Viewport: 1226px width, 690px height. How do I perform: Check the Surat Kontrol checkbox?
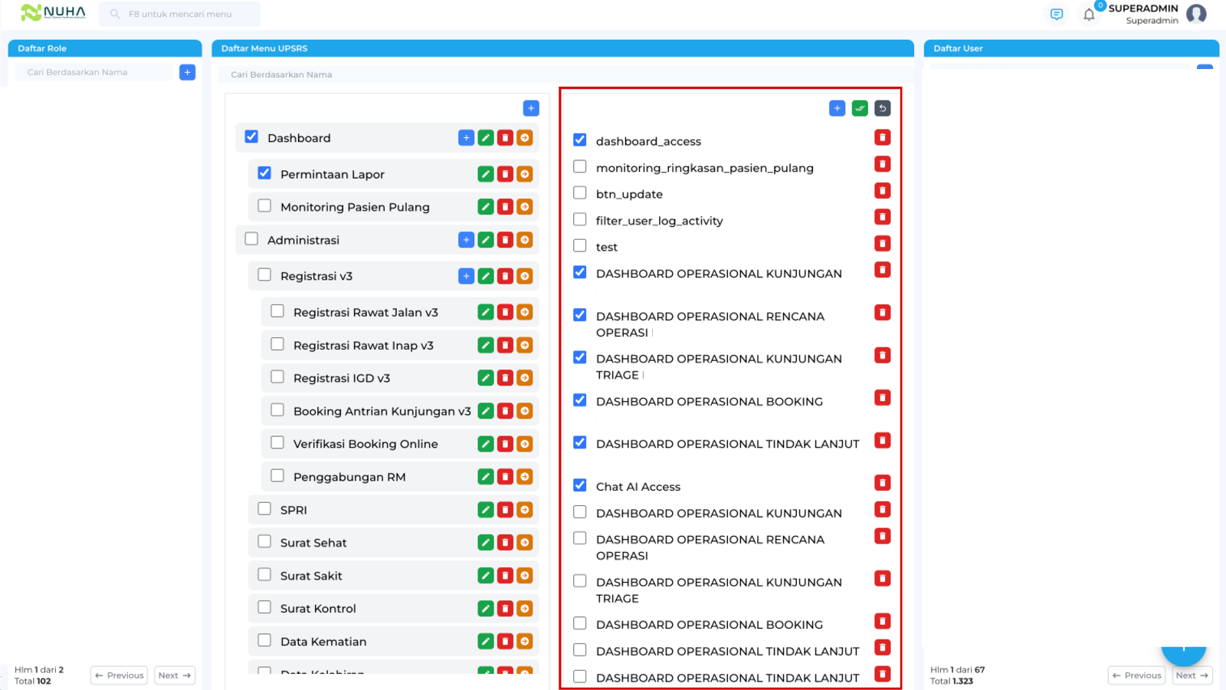[x=264, y=607]
